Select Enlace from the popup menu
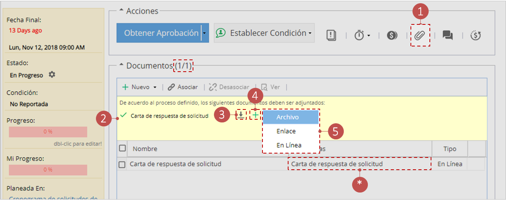 [x=290, y=131]
